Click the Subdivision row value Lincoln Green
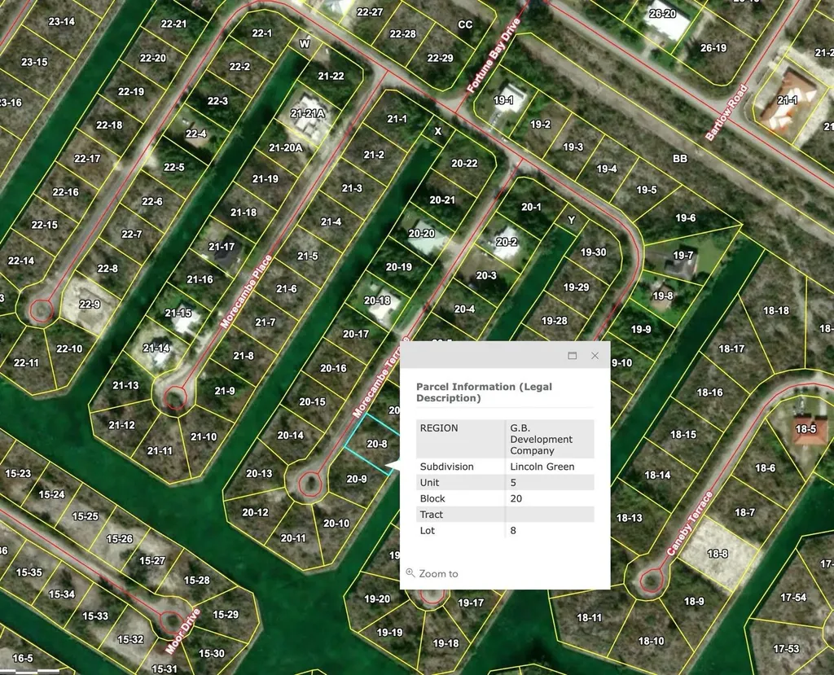Viewport: 834px width, 675px height. (542, 467)
